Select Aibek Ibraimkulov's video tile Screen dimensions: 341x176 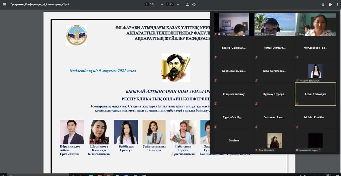[275, 24]
